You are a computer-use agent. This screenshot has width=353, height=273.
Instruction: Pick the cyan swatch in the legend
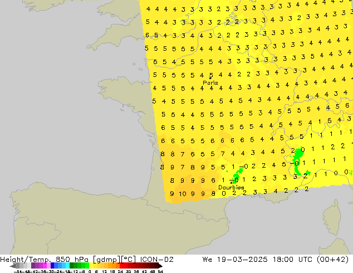tap(67, 266)
